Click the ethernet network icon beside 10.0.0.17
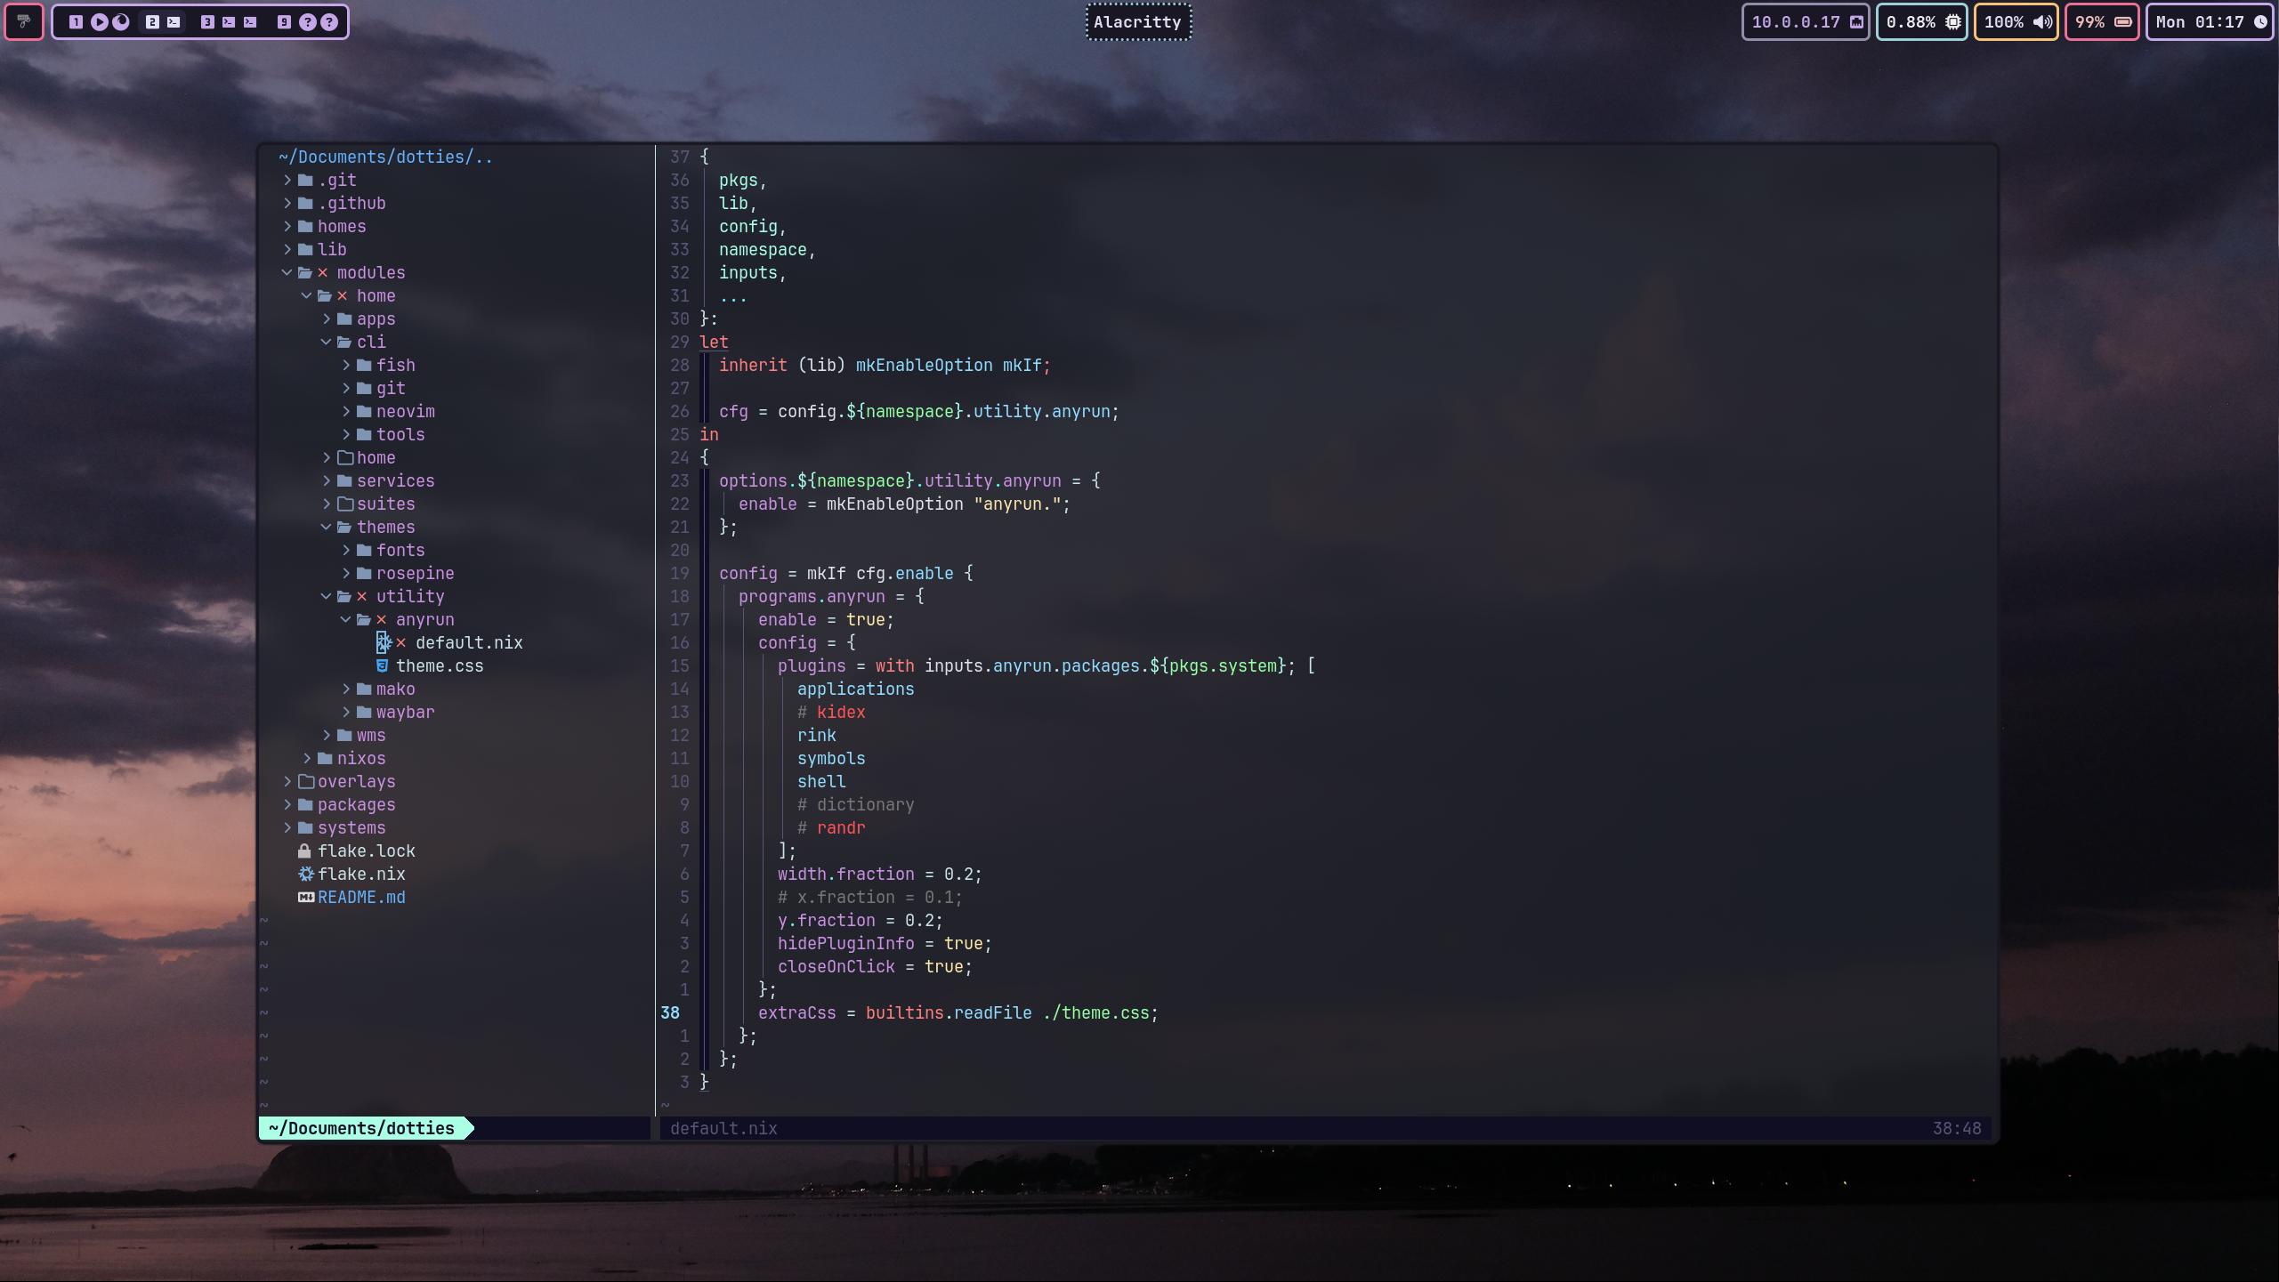Screen dimensions: 2279x1282 pos(1856,22)
